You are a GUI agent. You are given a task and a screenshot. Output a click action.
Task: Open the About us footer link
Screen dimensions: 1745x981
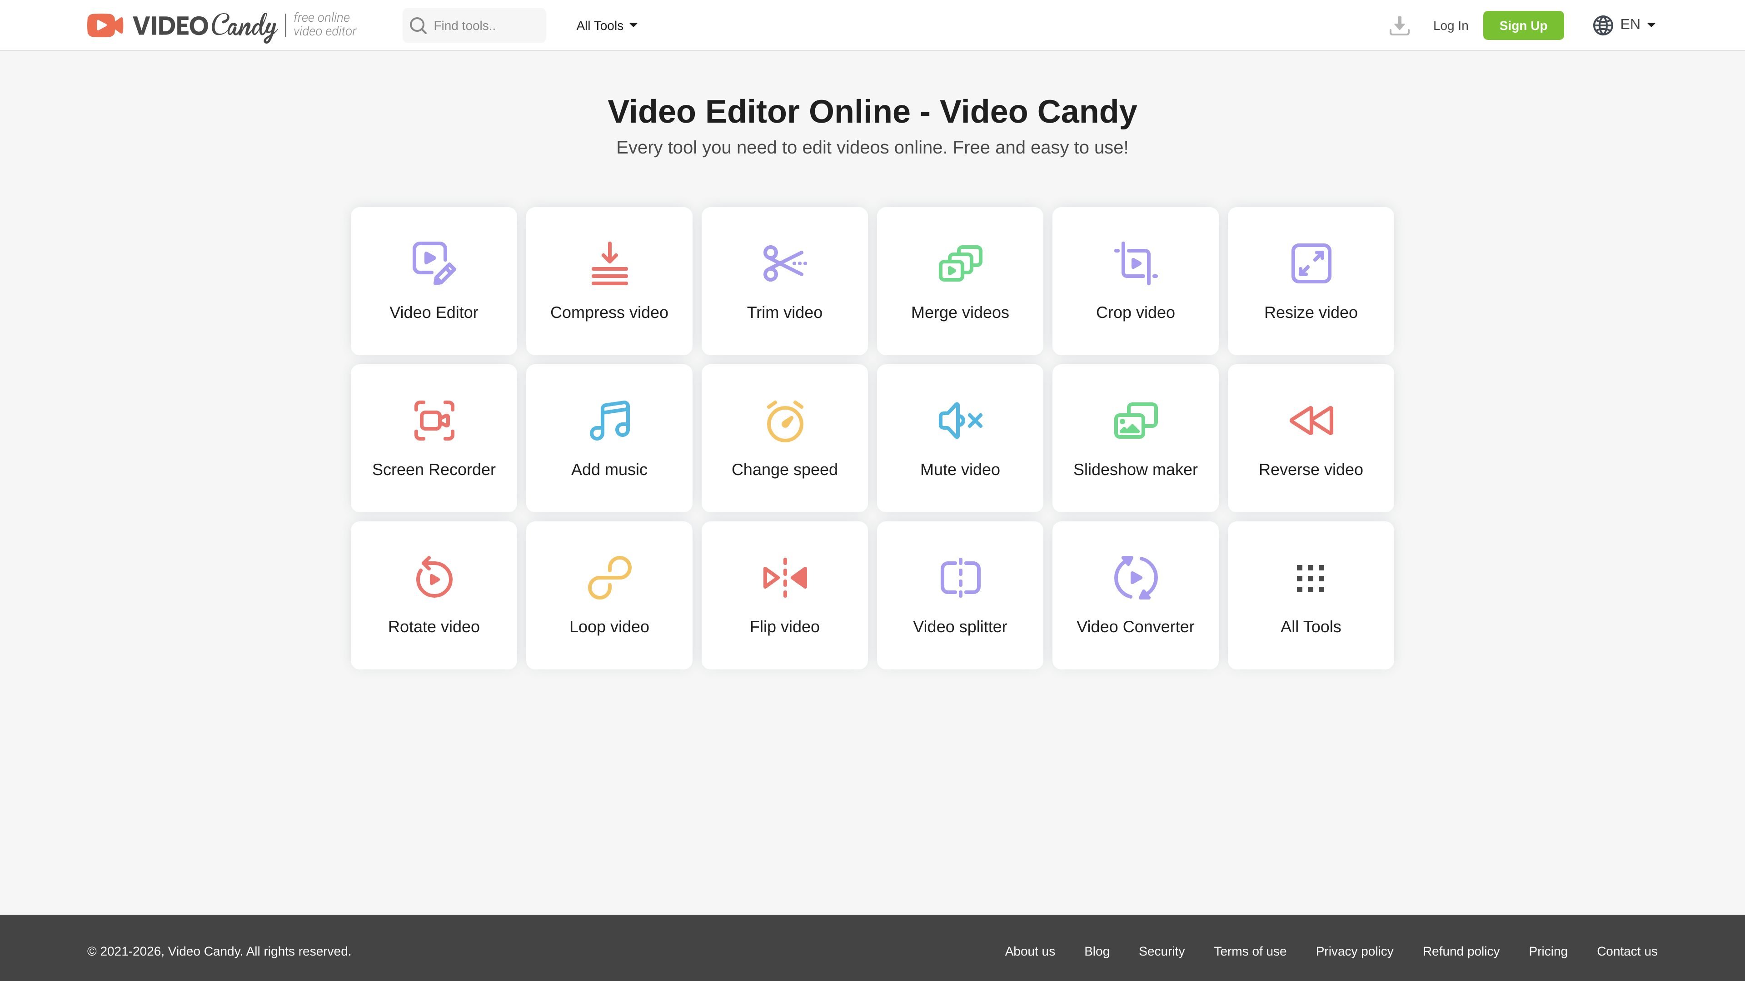click(1030, 951)
